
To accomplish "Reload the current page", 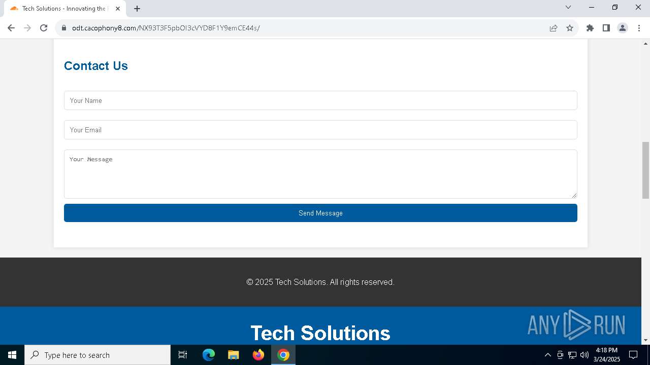I will [x=44, y=28].
